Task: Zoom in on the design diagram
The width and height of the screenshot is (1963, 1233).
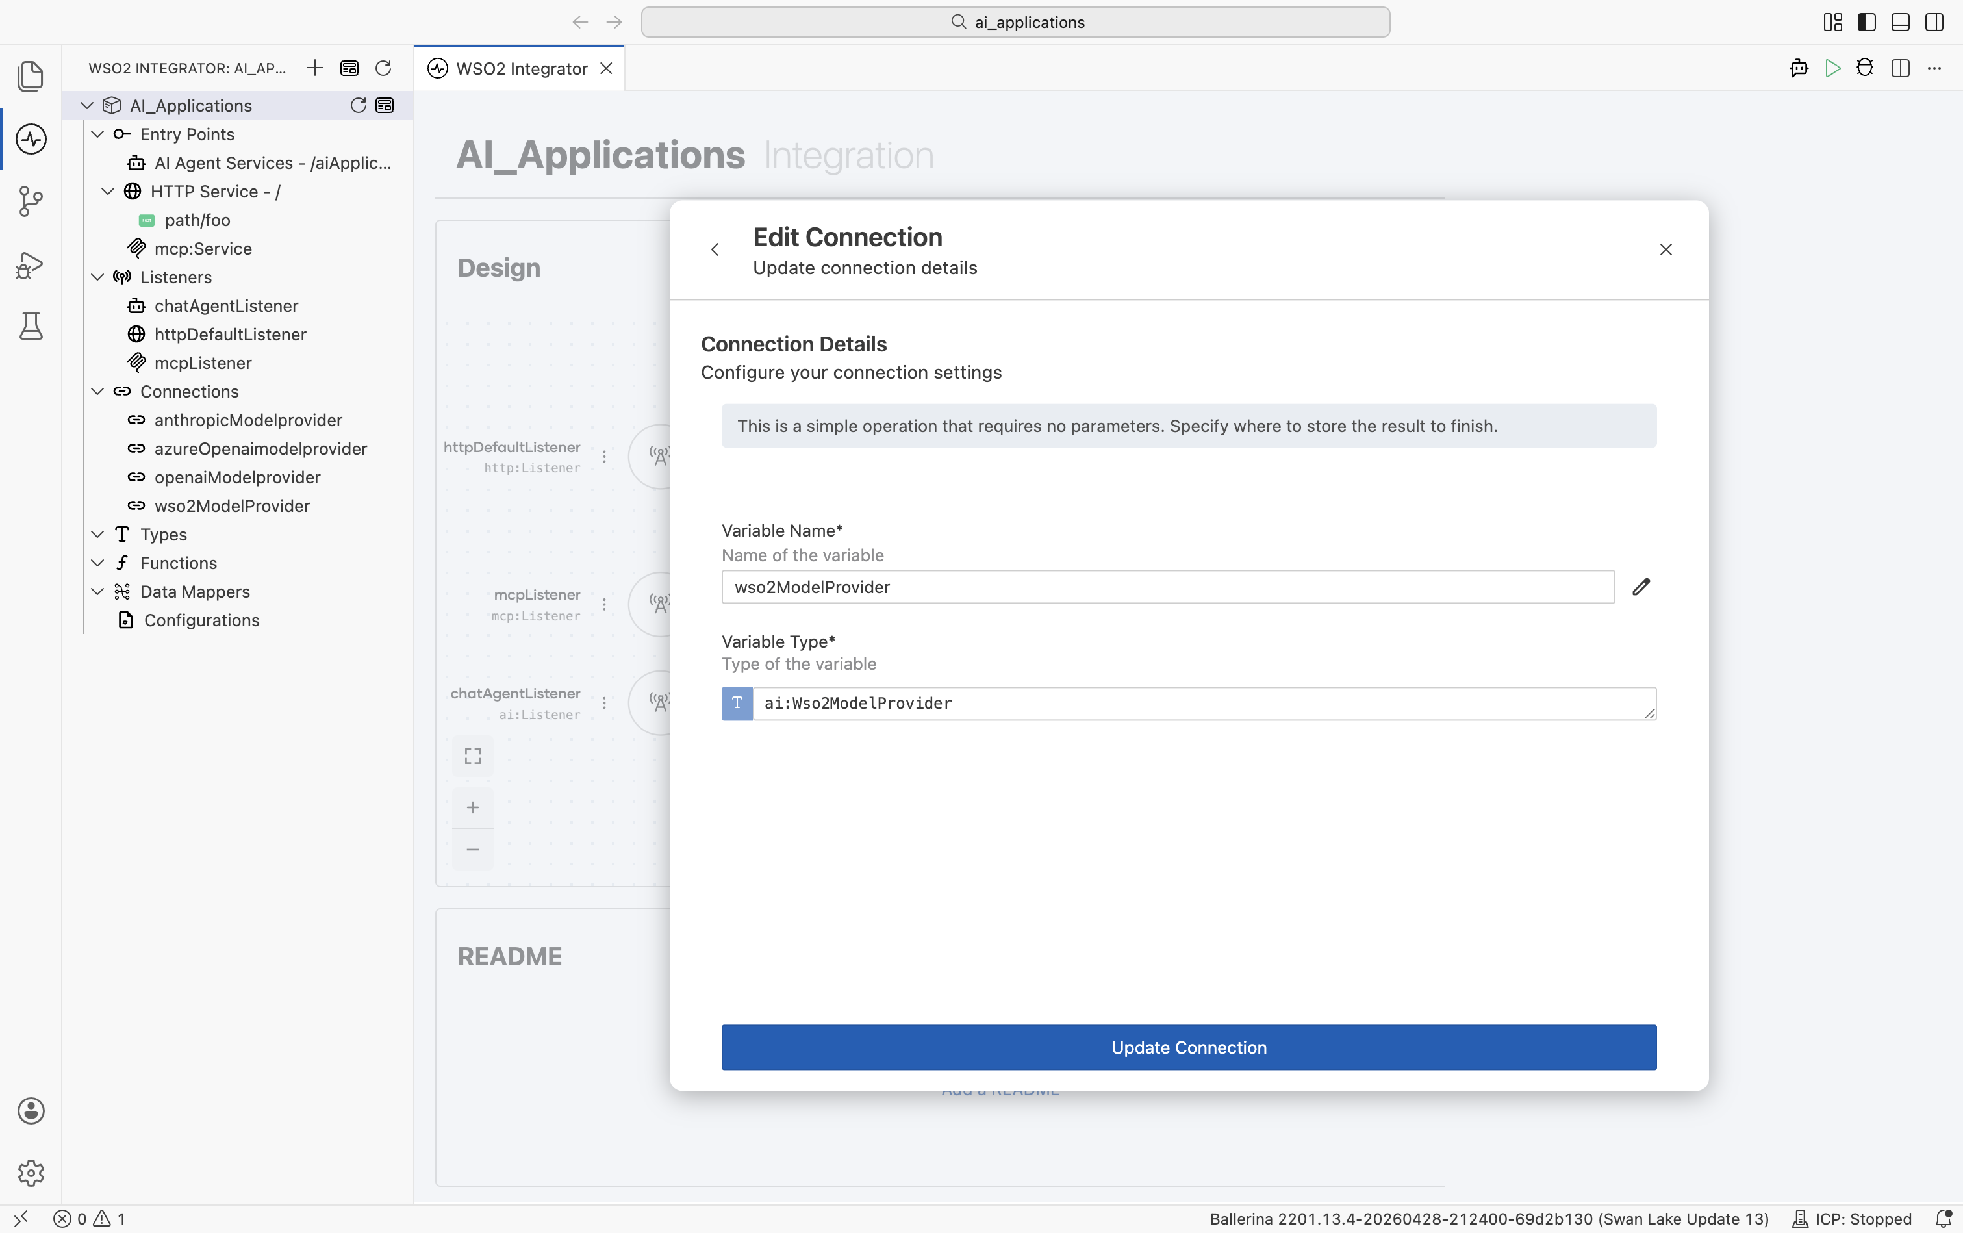Action: [473, 807]
